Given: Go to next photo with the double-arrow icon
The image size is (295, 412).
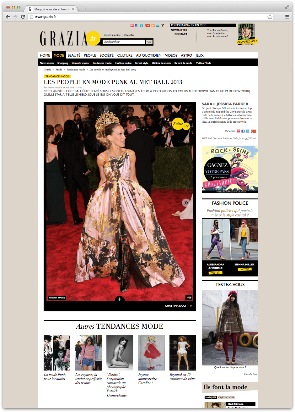Looking at the screenshot, I should click(x=186, y=203).
